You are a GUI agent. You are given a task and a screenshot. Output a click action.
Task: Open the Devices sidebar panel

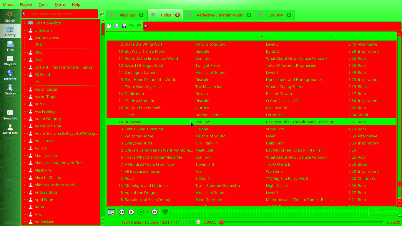pos(10,89)
